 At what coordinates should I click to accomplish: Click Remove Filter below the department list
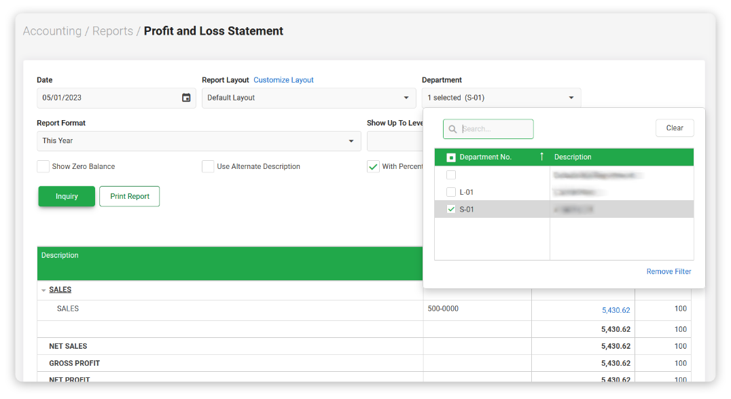click(x=668, y=271)
